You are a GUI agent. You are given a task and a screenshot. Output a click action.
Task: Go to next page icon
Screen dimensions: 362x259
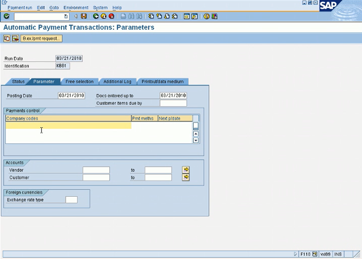coord(167,17)
